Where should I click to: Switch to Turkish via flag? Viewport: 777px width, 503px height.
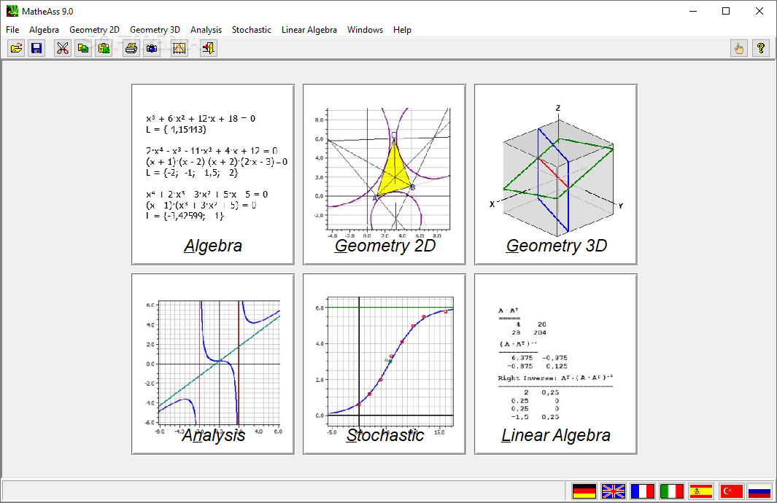click(731, 491)
